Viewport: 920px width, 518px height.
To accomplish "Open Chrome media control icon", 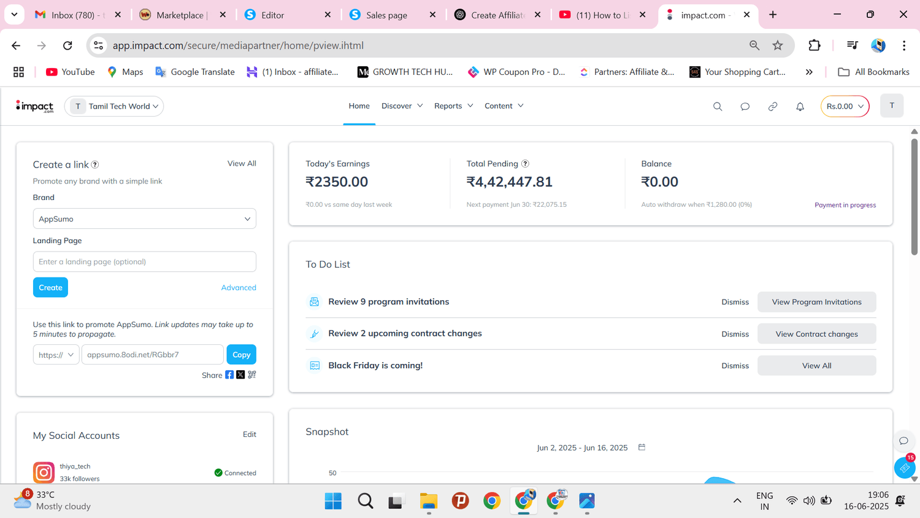I will coord(852,45).
